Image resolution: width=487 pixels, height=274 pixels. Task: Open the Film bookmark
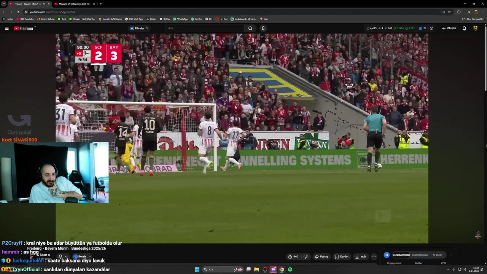pyautogui.click(x=264, y=19)
